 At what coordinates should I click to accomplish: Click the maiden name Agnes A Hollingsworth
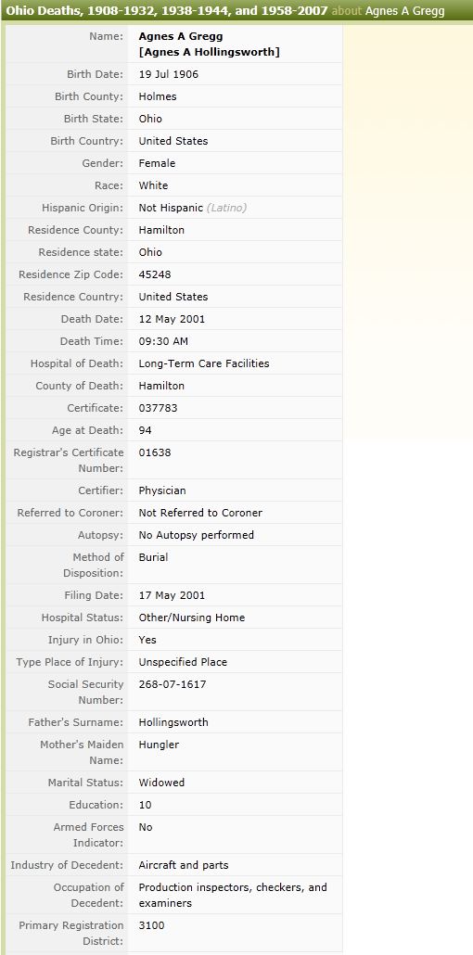tap(209, 52)
